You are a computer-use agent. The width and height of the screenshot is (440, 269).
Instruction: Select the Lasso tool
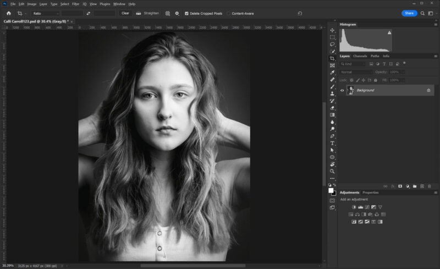[332, 45]
